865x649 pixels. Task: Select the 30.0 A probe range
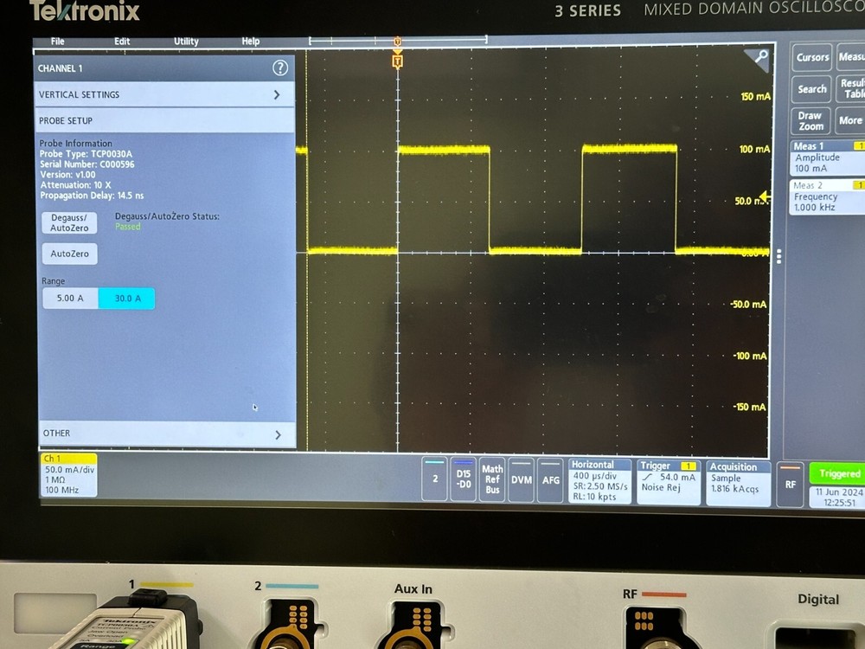coord(126,297)
